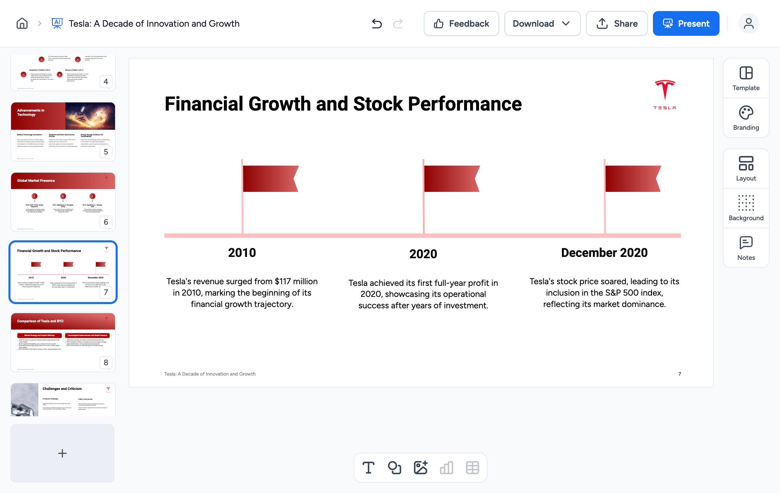Insert a chart from the bottom toolbar
780x493 pixels.
coord(446,468)
